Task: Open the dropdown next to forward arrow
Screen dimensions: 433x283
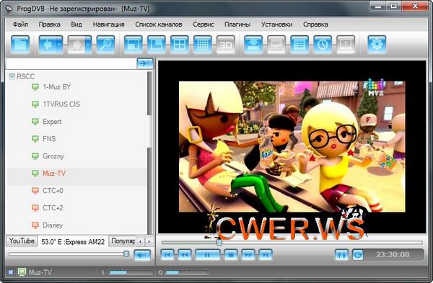Action: pyautogui.click(x=88, y=45)
